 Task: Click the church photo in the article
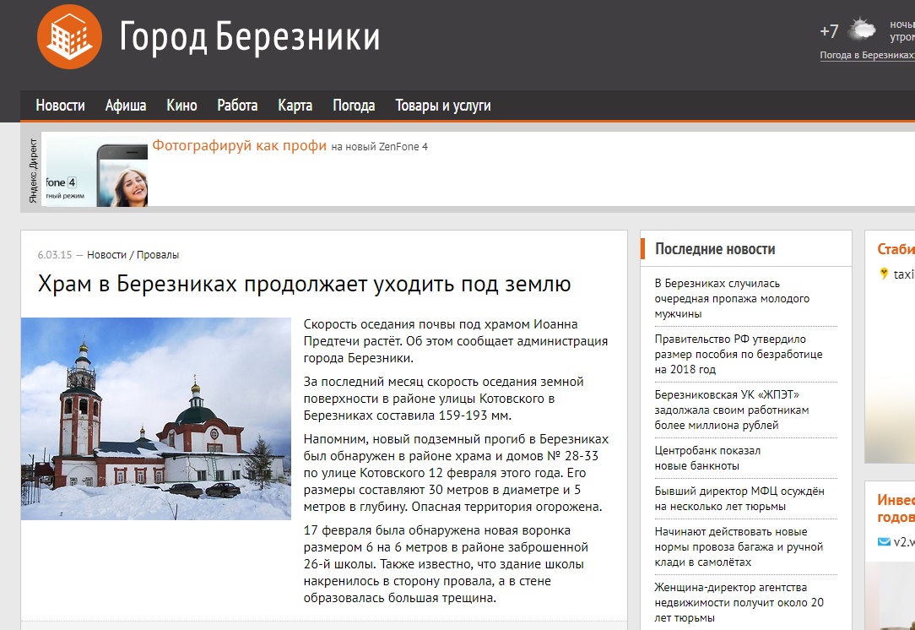pos(155,418)
